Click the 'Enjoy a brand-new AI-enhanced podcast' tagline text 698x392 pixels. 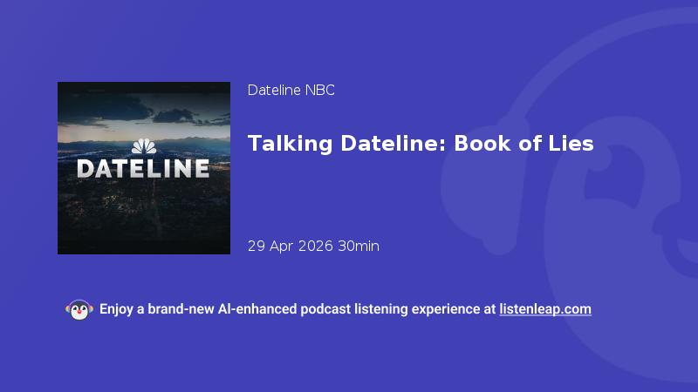point(225,309)
